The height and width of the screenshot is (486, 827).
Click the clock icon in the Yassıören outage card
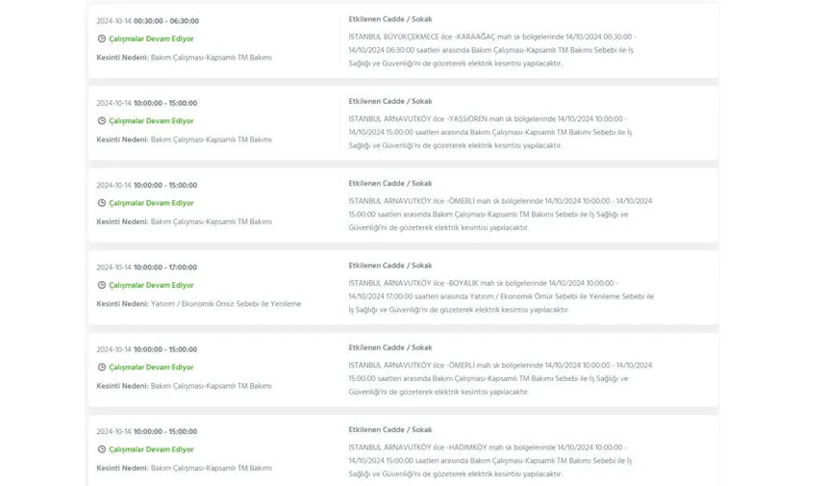(102, 121)
